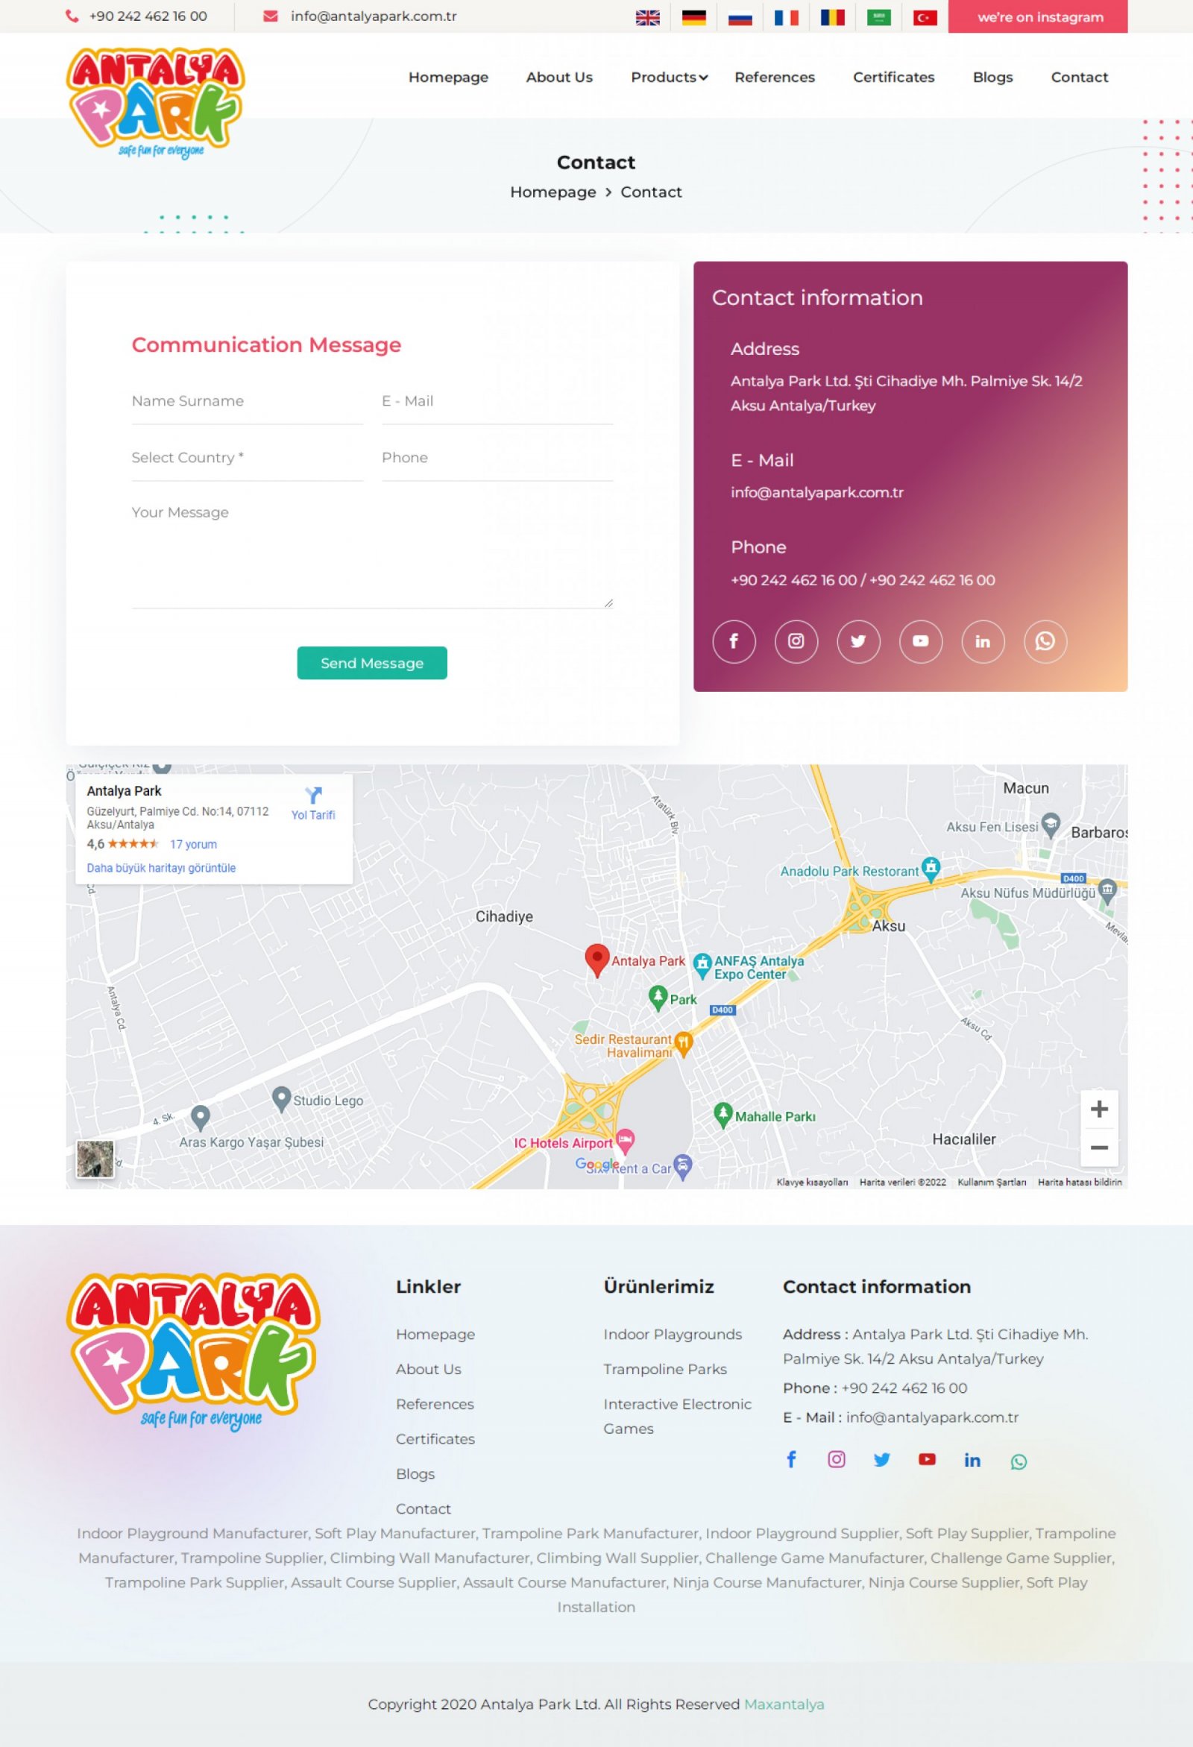Click the Send Message button

(x=372, y=663)
